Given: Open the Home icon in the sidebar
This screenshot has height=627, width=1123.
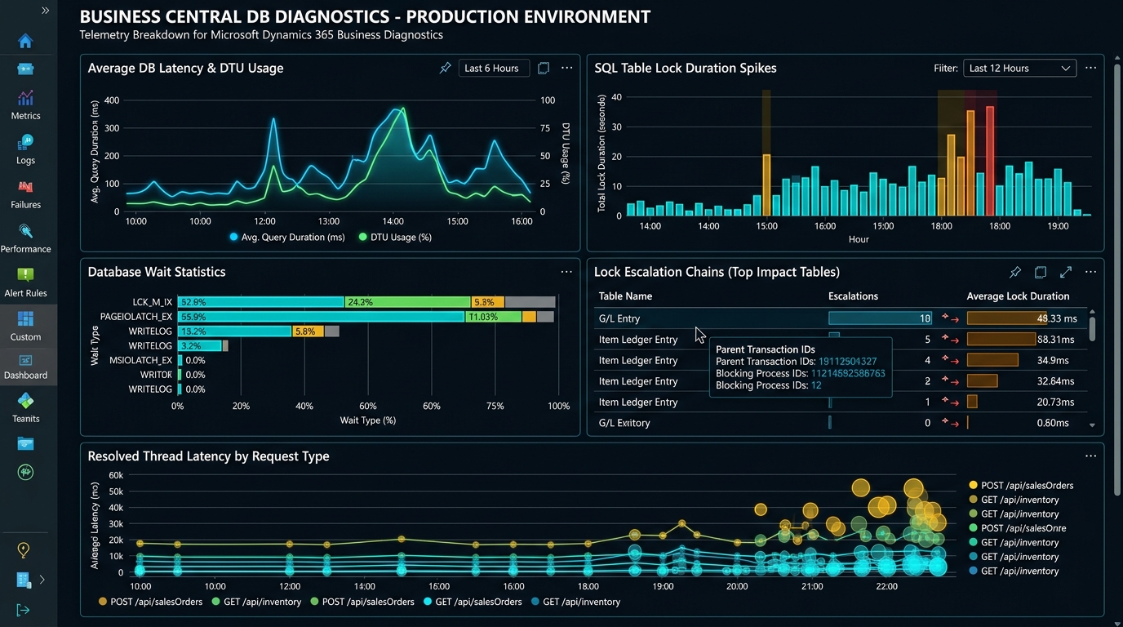Looking at the screenshot, I should tap(25, 41).
